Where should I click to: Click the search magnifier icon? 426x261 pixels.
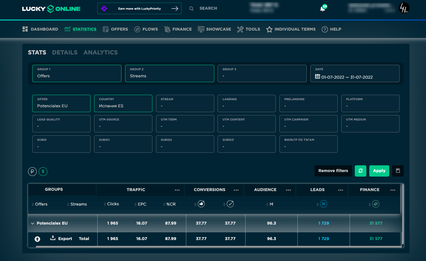coord(191,9)
